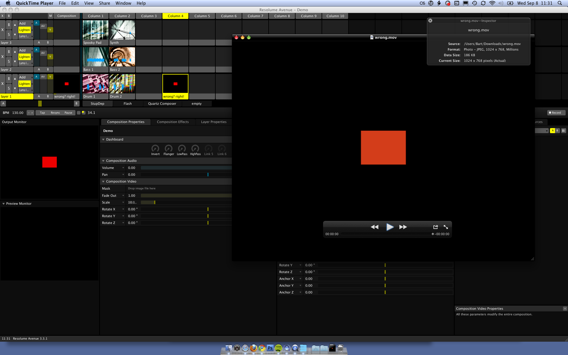Trigger Column 4

pyautogui.click(x=175, y=16)
